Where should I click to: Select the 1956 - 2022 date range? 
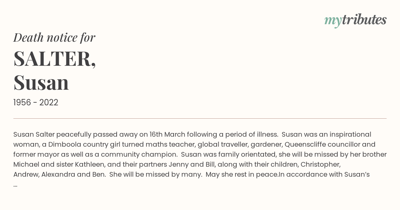[x=36, y=102]
